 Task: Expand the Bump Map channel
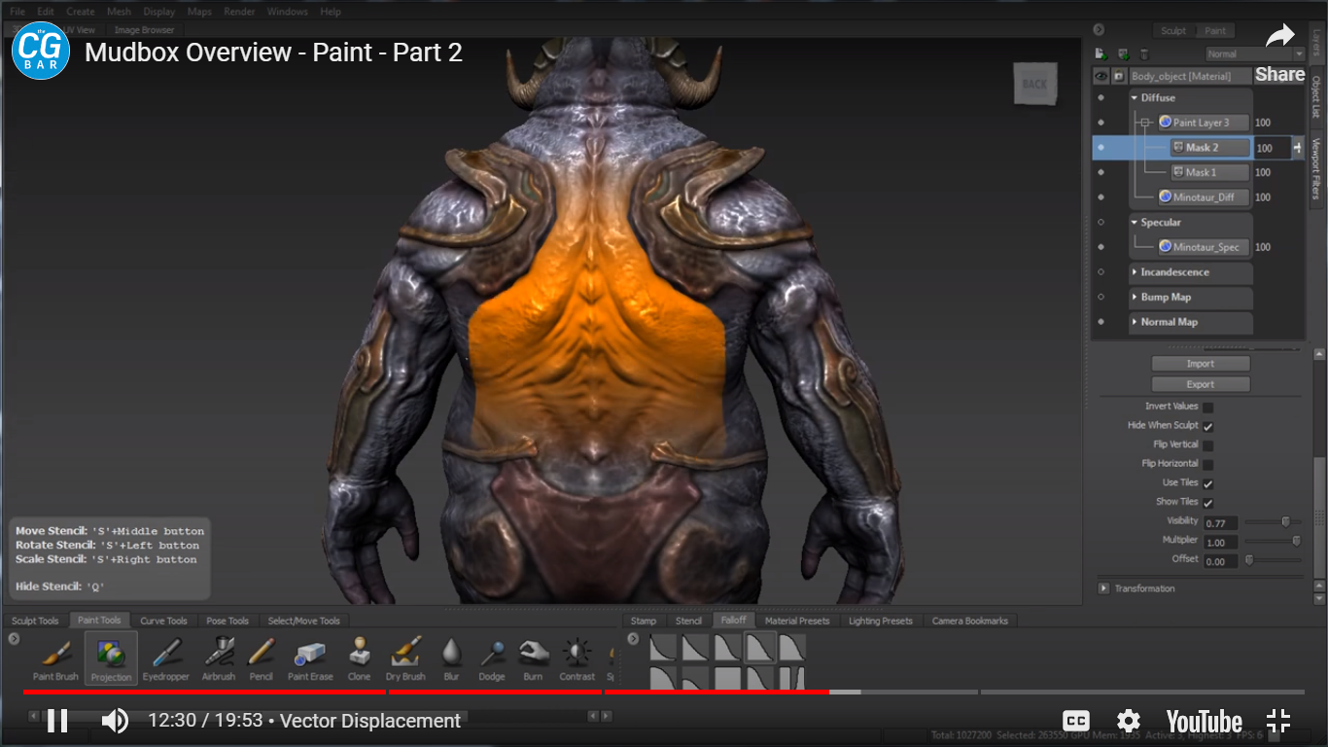point(1135,298)
